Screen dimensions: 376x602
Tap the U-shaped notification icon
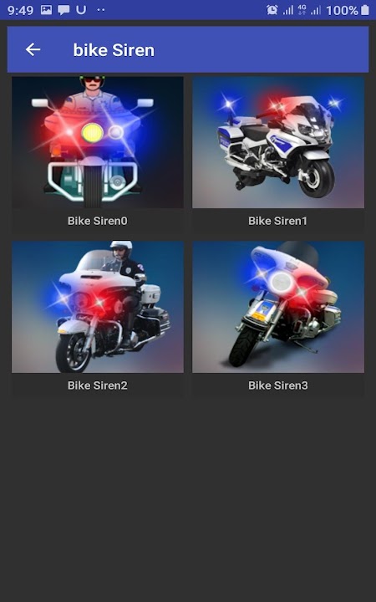coord(81,9)
